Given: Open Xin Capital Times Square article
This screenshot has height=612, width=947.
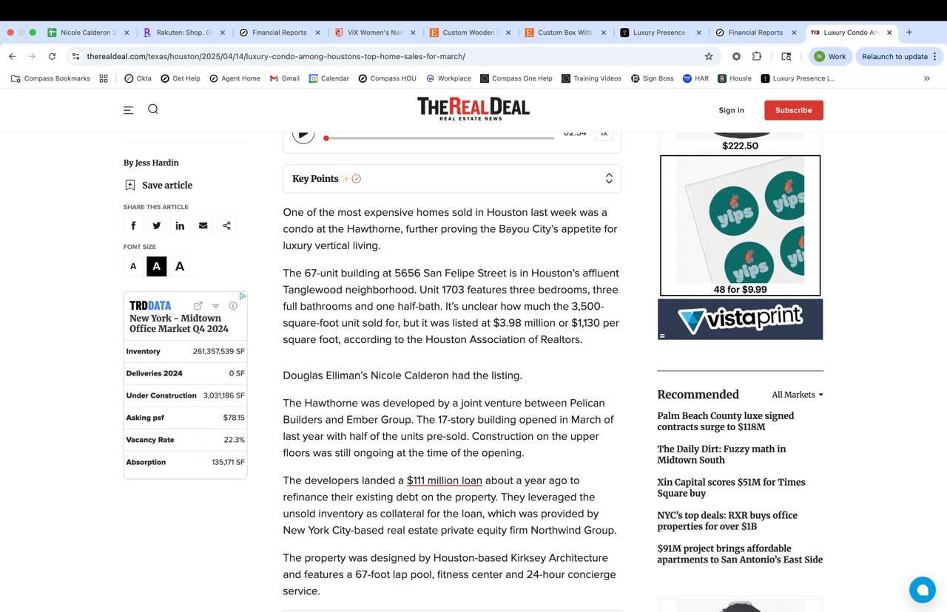Looking at the screenshot, I should [x=732, y=488].
